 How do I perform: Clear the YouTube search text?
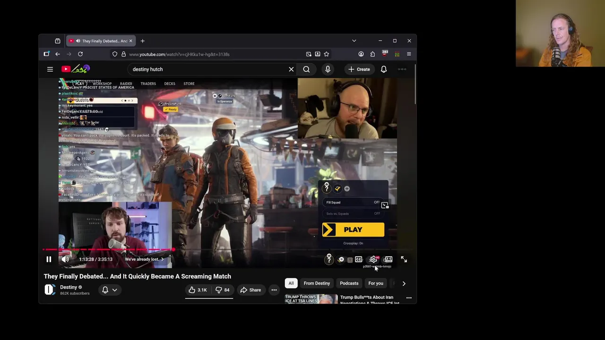point(291,69)
